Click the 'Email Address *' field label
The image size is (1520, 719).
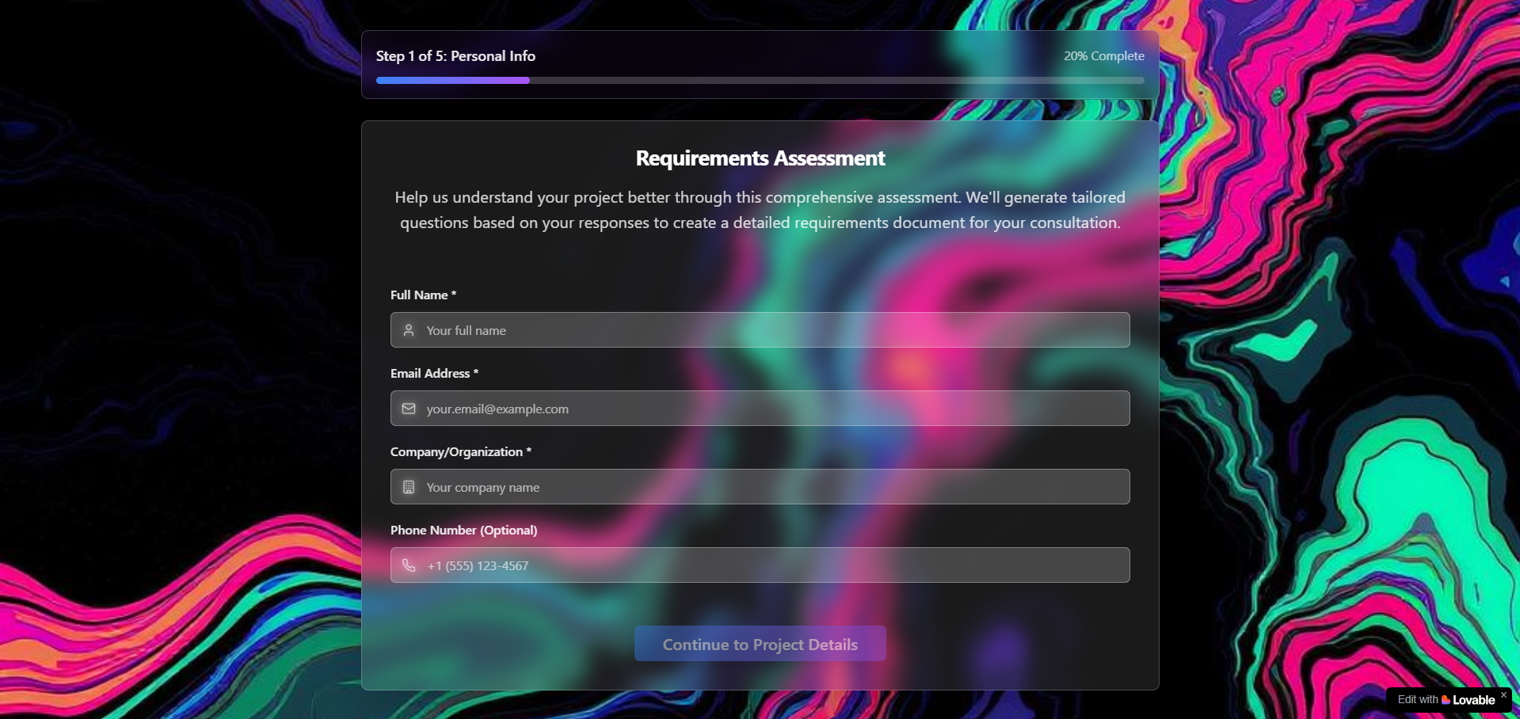434,374
